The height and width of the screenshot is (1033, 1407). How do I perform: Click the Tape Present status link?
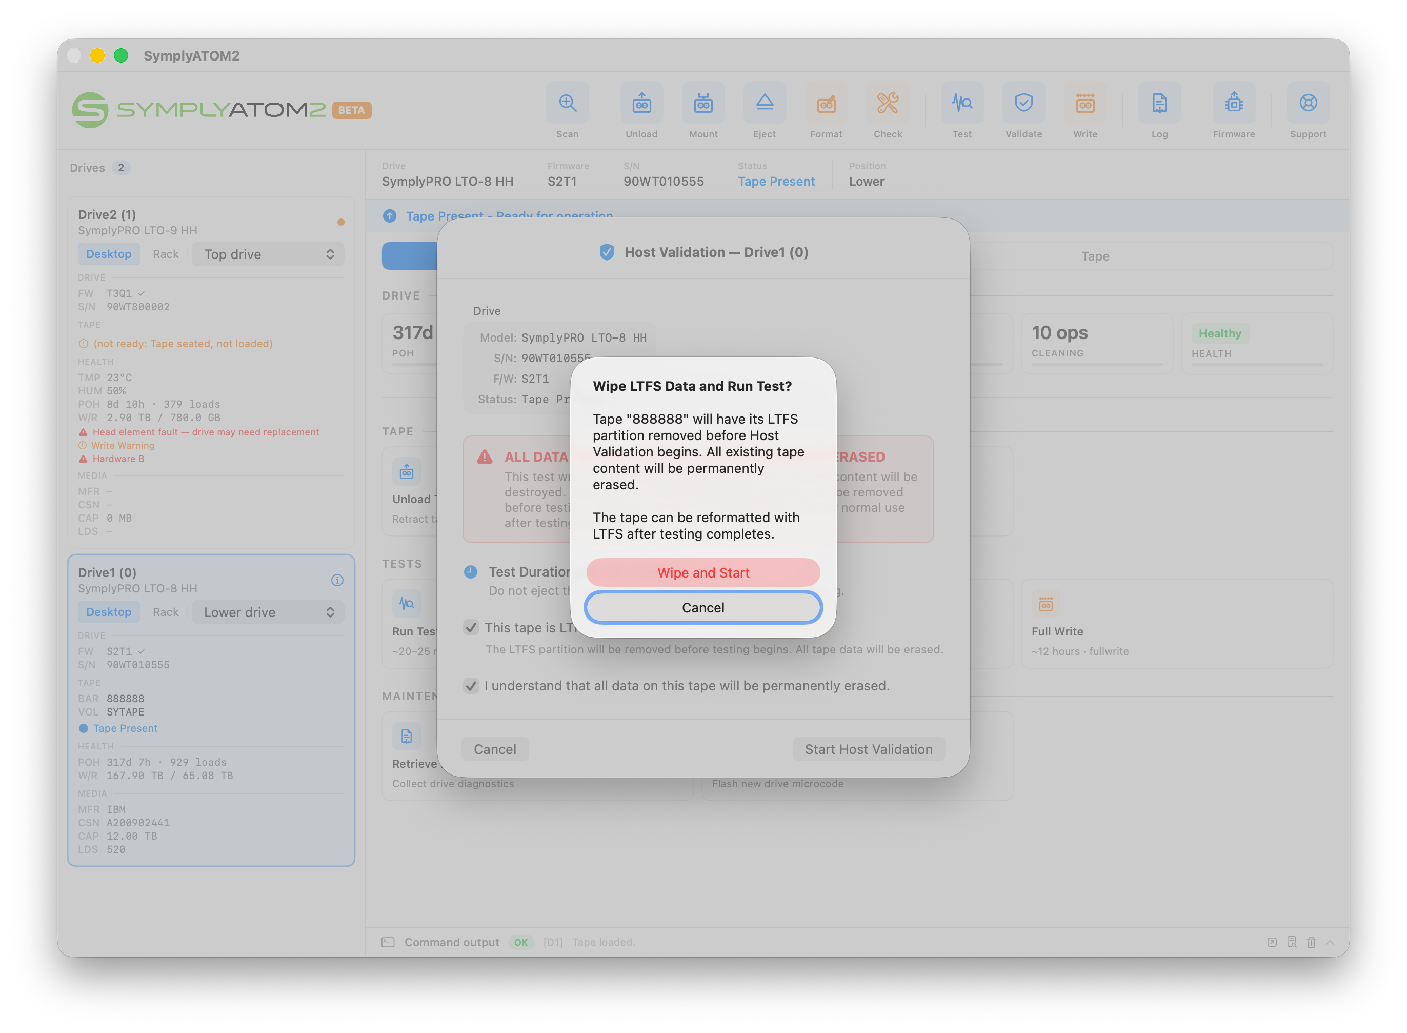[x=776, y=181]
